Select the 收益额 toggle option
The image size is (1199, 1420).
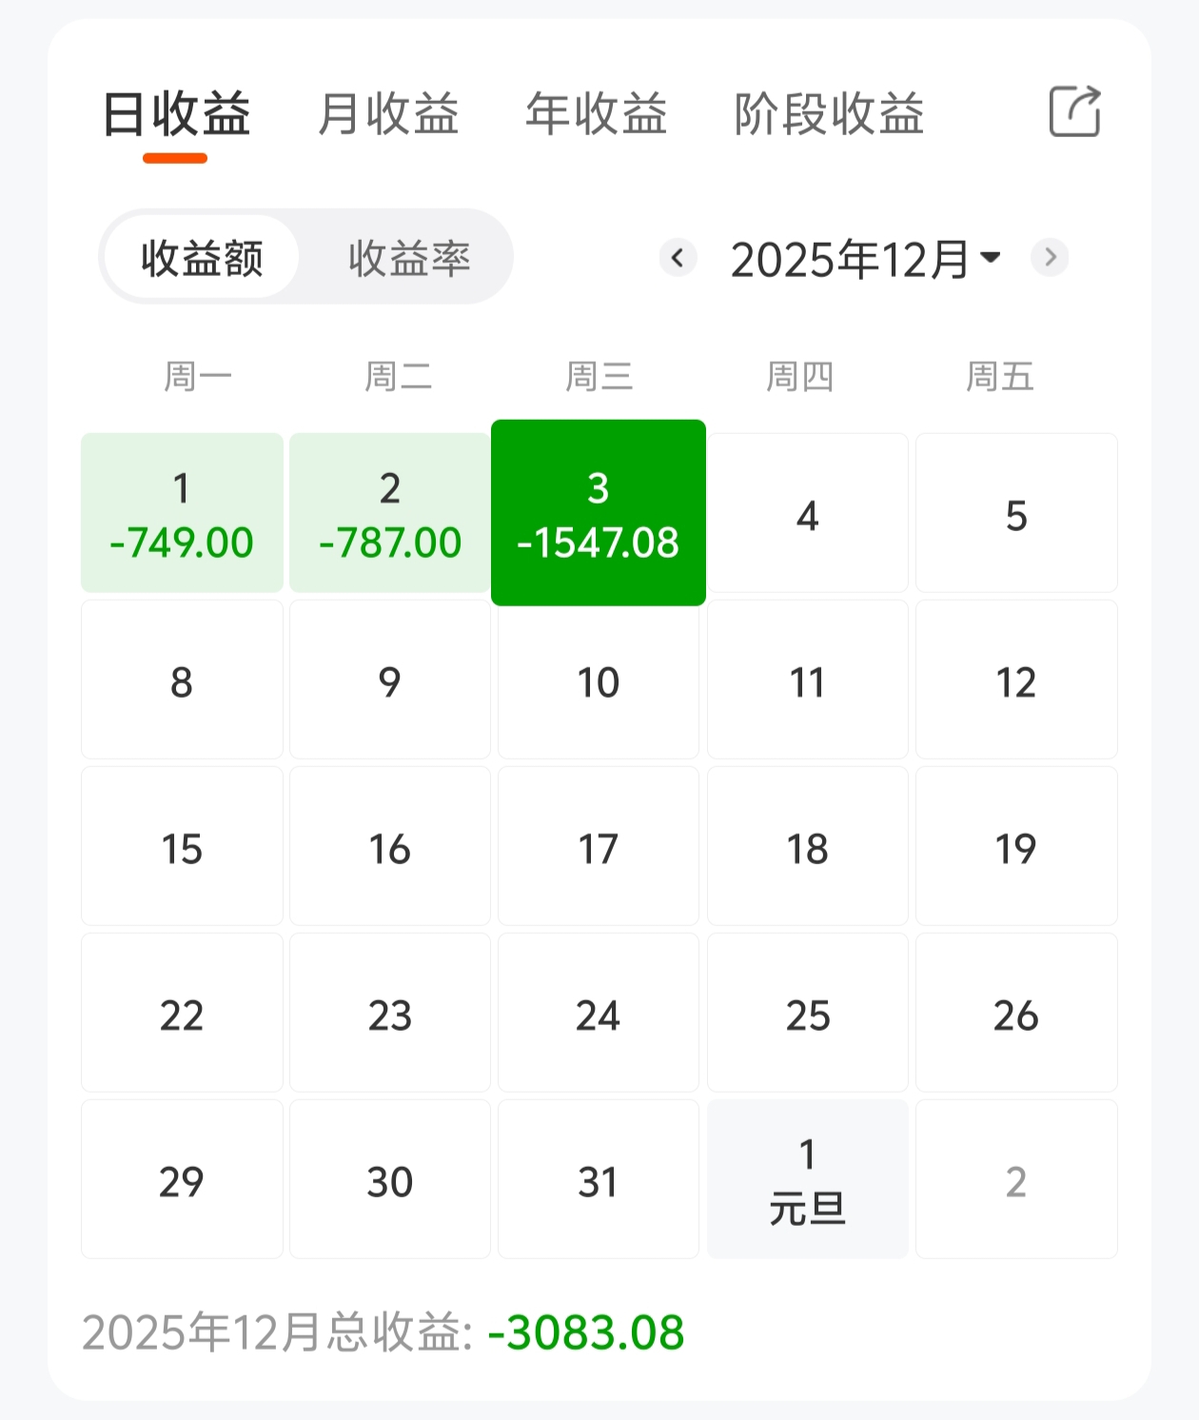pos(202,258)
